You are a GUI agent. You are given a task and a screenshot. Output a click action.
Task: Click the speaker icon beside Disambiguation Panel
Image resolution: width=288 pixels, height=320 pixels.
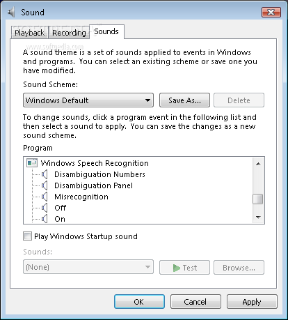pos(45,185)
